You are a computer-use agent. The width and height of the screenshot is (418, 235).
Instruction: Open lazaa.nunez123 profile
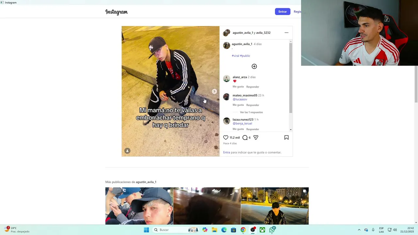click(243, 119)
